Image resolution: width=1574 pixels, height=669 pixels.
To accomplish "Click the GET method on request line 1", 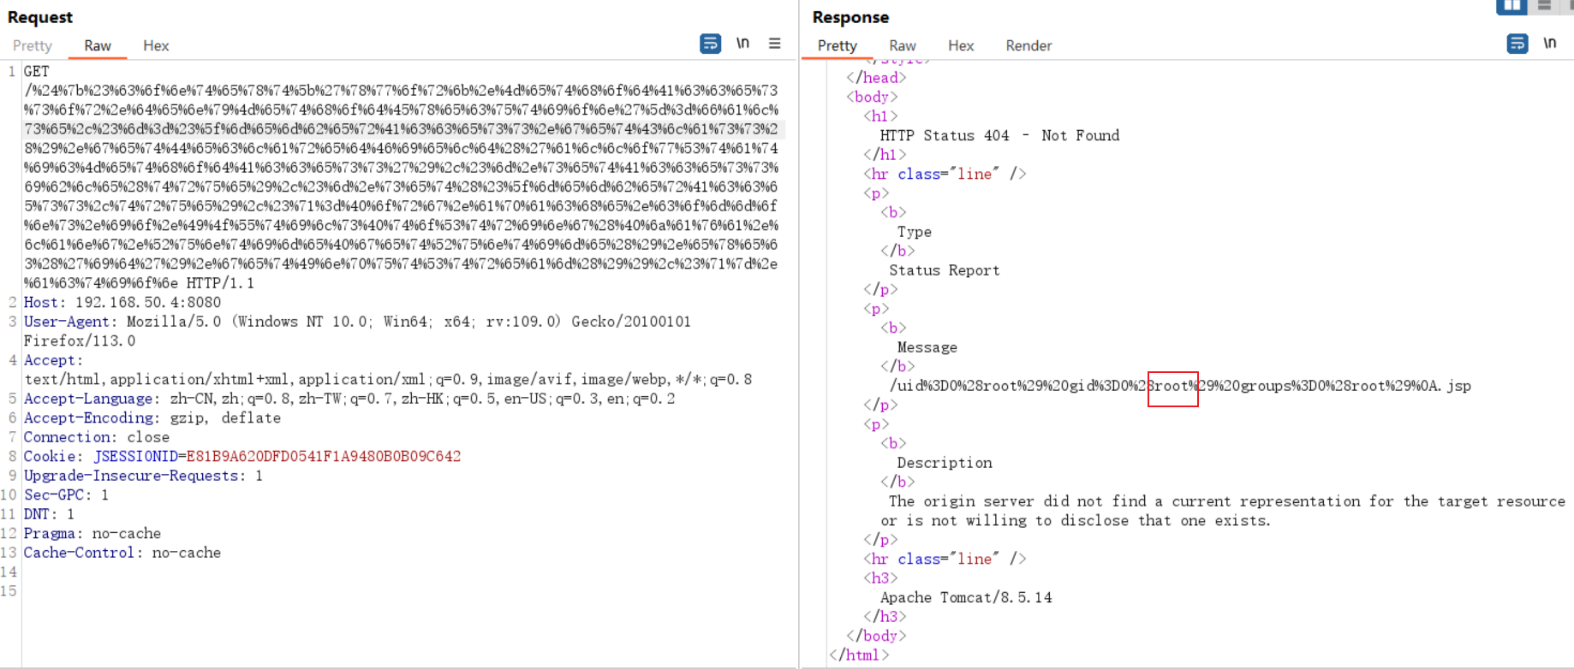I will pyautogui.click(x=37, y=71).
